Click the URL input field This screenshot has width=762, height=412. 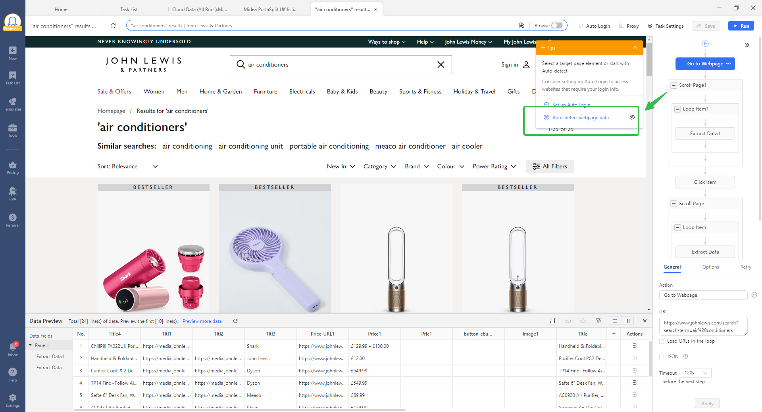point(703,326)
